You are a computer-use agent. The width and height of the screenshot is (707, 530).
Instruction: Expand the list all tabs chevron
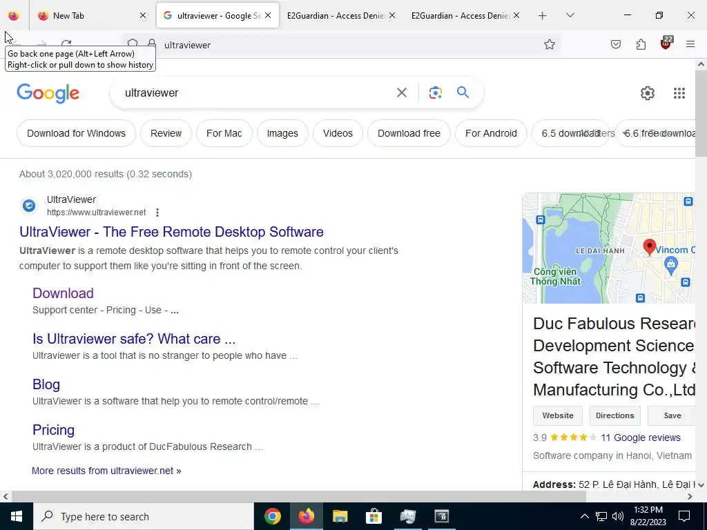click(570, 15)
